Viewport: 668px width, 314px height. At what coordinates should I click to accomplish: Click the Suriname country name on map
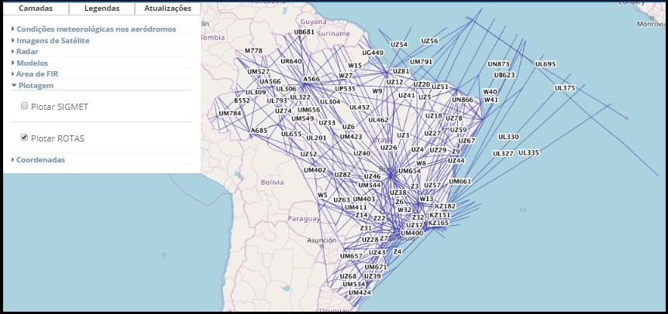click(334, 33)
